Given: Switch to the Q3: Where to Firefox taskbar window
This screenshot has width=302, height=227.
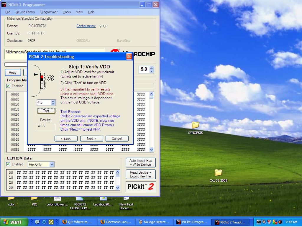Looking at the screenshot, I should tap(78, 222).
